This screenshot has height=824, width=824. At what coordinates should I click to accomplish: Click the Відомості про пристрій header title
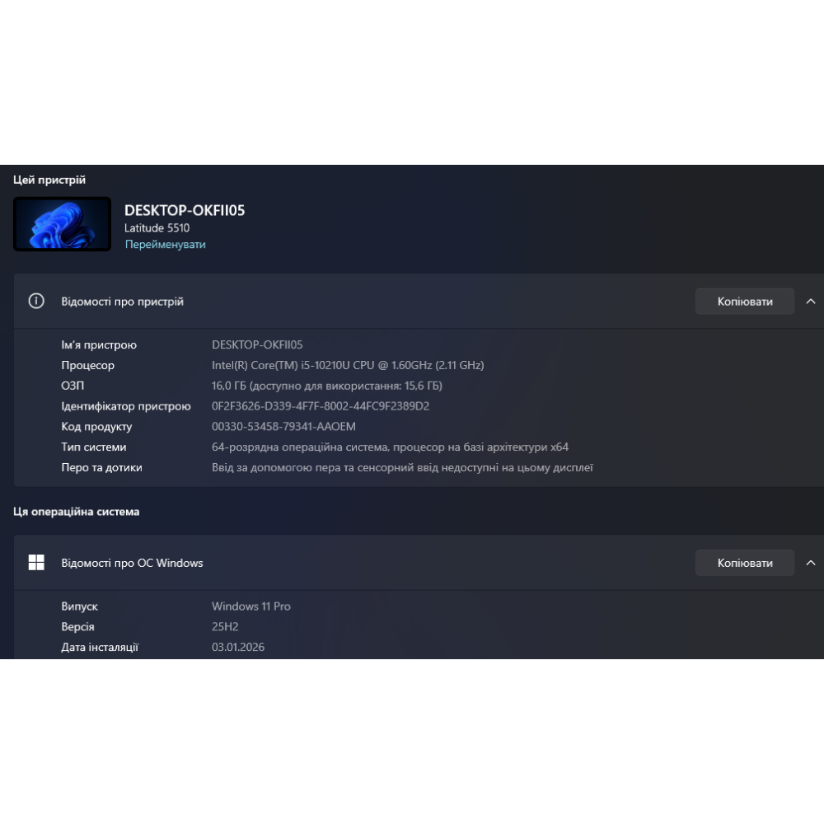click(122, 302)
